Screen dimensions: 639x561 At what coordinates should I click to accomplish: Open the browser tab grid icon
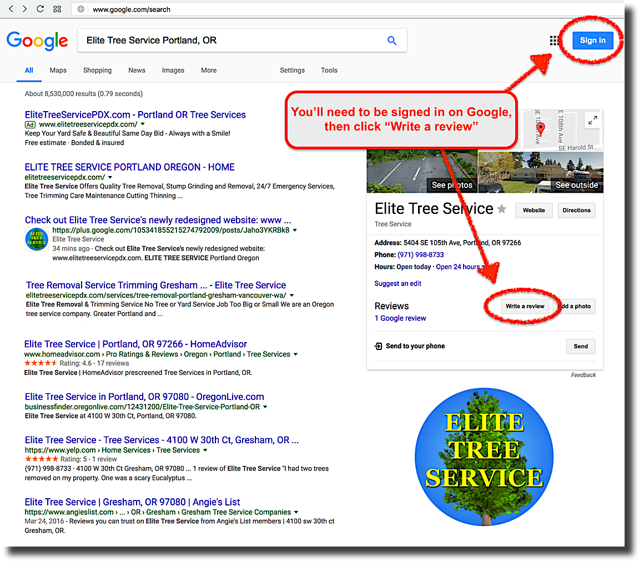click(x=57, y=9)
